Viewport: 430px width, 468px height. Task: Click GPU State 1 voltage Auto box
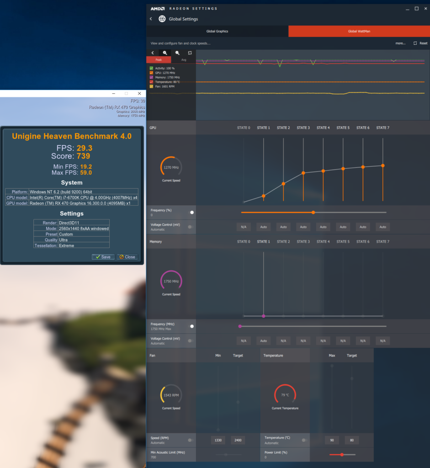pos(264,227)
